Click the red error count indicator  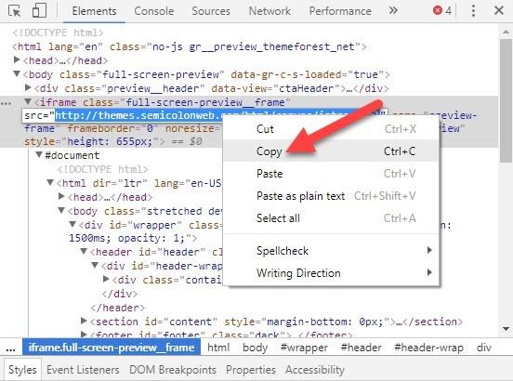(x=442, y=10)
